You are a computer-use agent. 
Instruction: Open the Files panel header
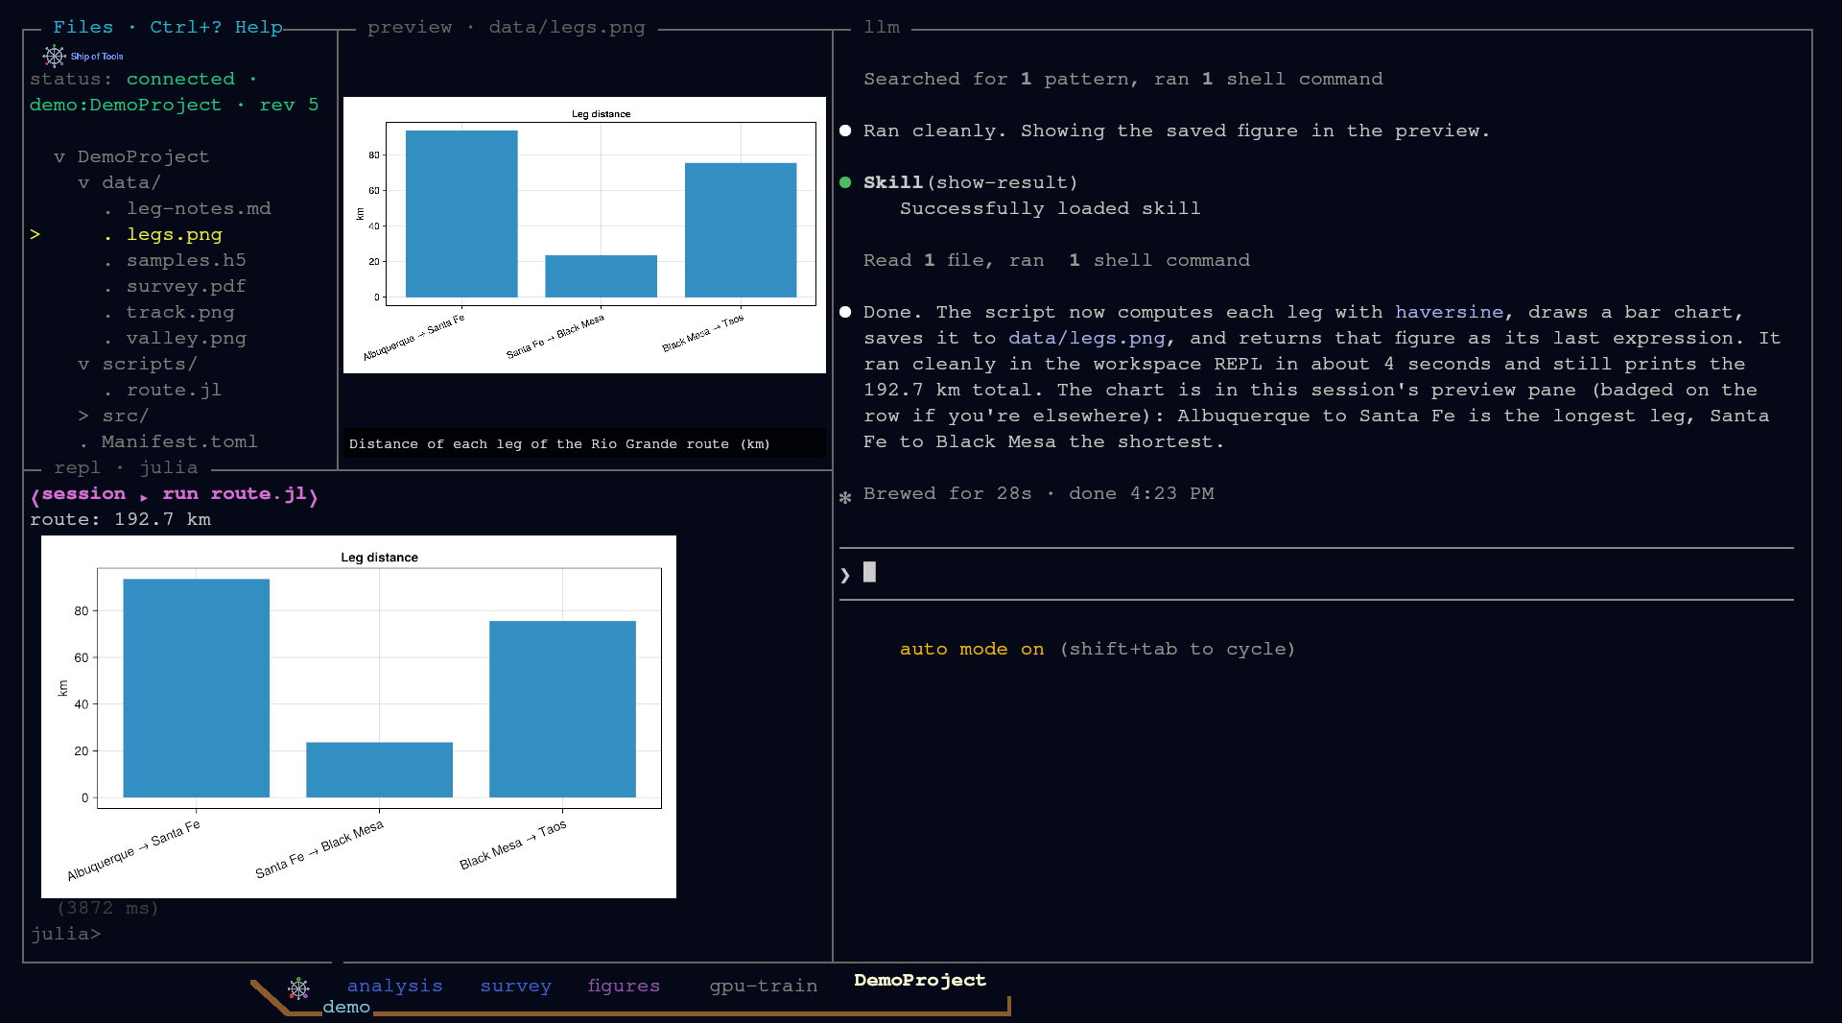(83, 27)
